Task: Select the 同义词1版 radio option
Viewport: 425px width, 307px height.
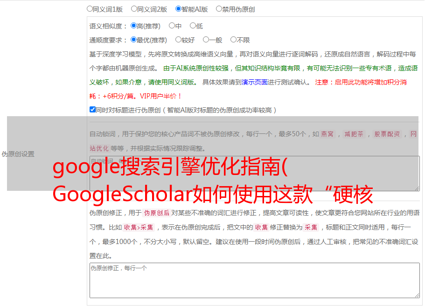Action: point(90,9)
